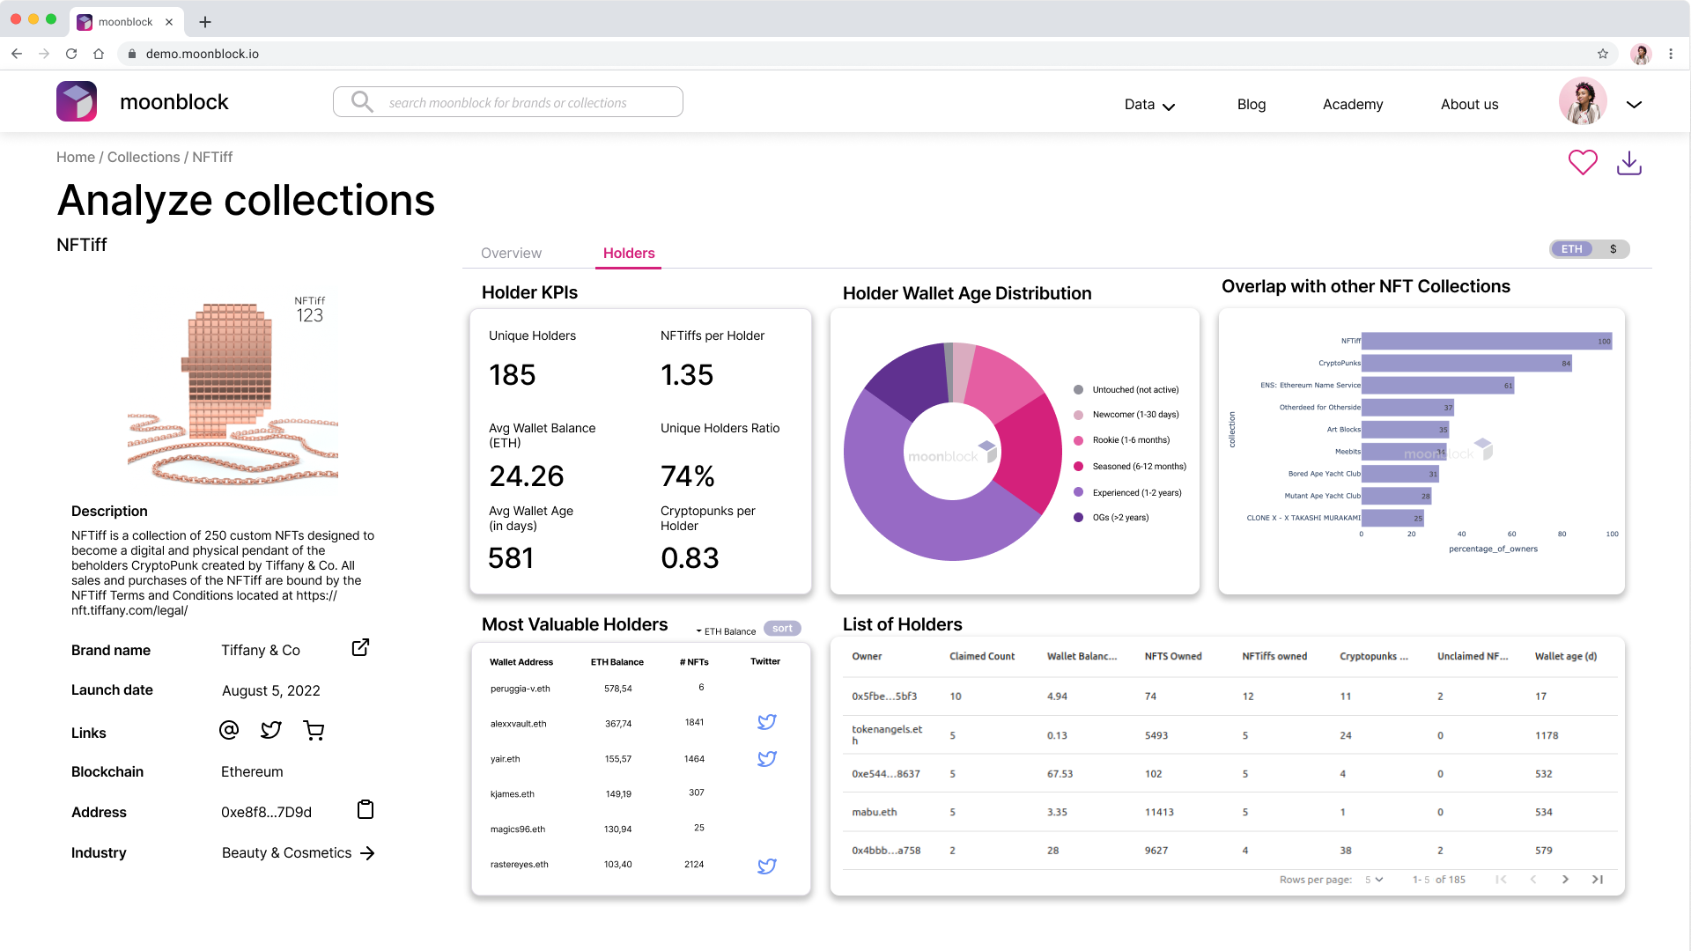Screen dimensions: 1691x951
Task: Click the NFTiff overlap bar
Action: [1487, 341]
